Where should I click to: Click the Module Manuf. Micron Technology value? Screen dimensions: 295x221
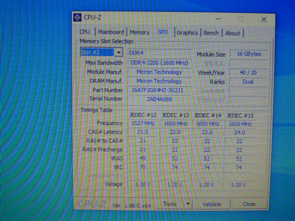tap(159, 72)
